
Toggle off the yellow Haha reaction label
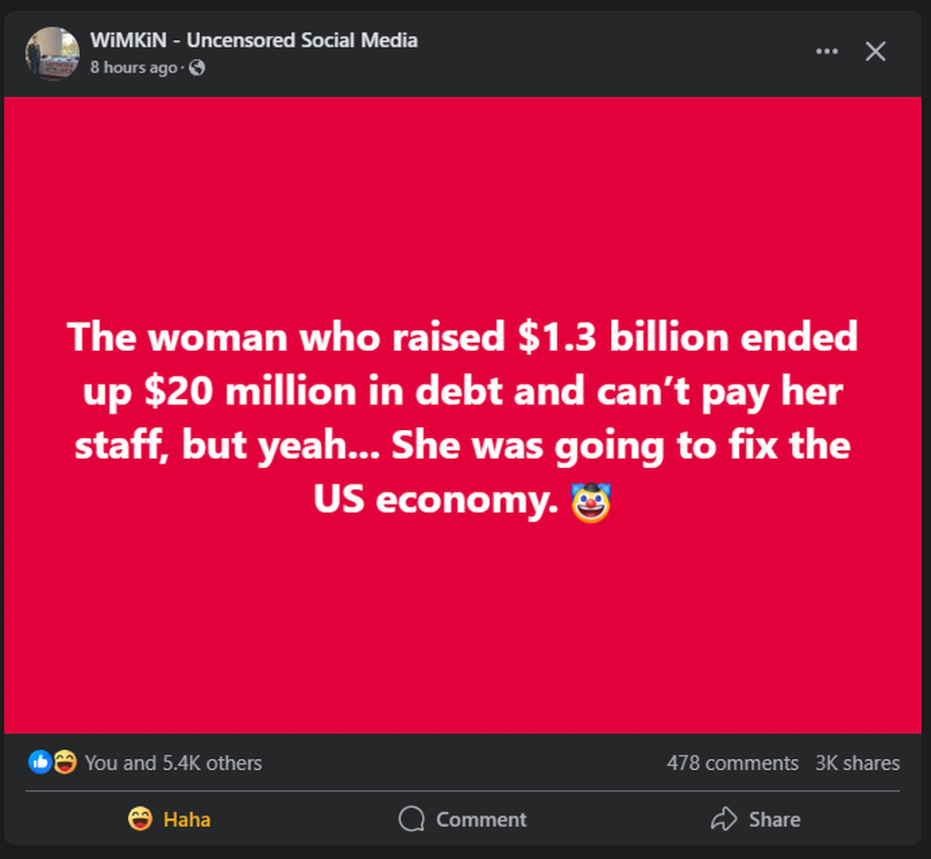pos(186,819)
